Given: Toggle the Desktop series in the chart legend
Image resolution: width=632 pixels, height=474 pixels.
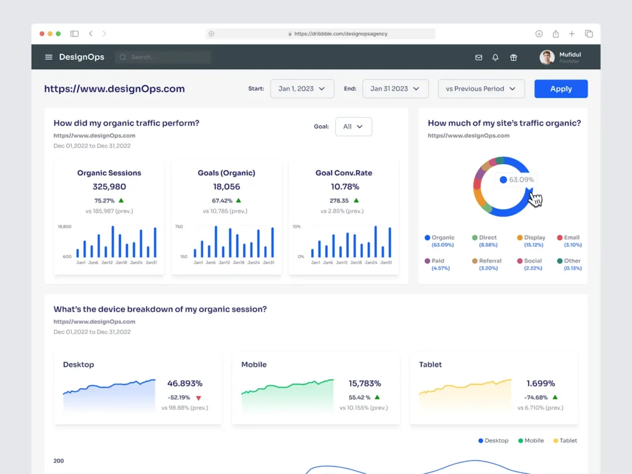Looking at the screenshot, I should (493, 440).
